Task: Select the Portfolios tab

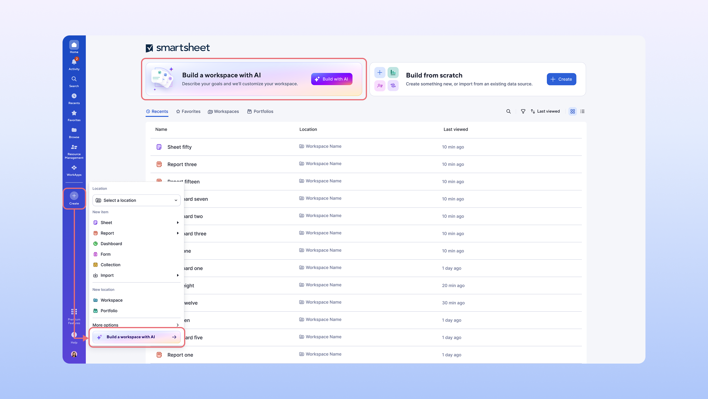Action: [260, 112]
